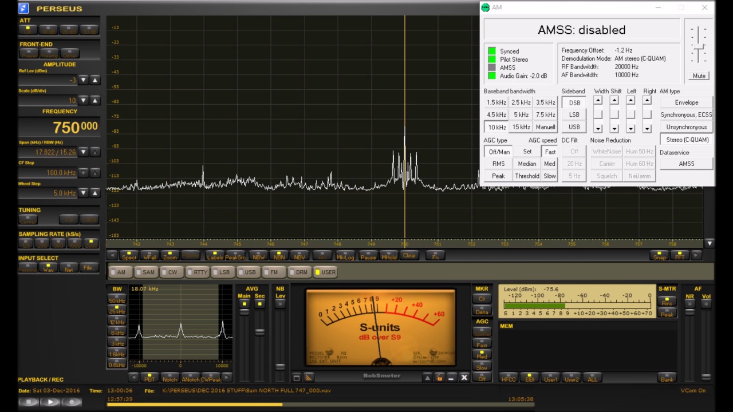Select Wav as input source
Viewport: 733px width, 412px height.
49,268
